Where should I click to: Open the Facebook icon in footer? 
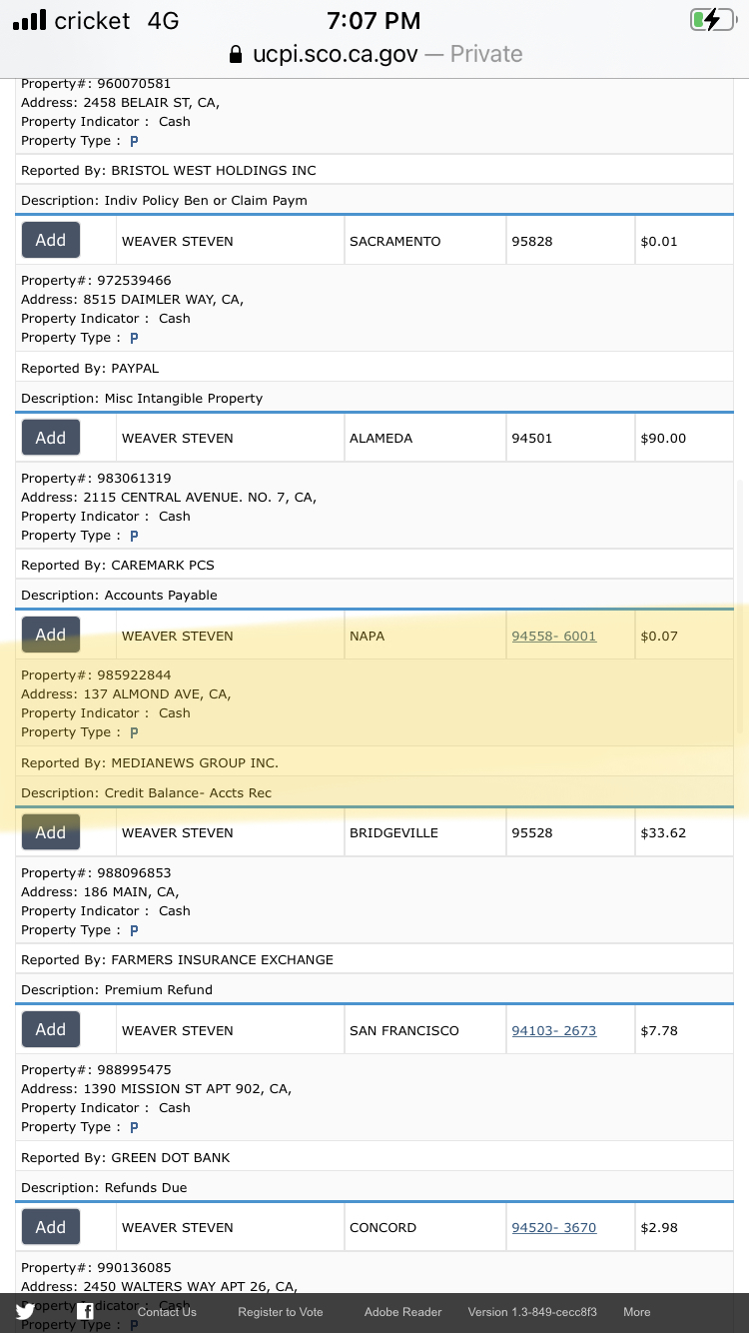click(86, 1312)
